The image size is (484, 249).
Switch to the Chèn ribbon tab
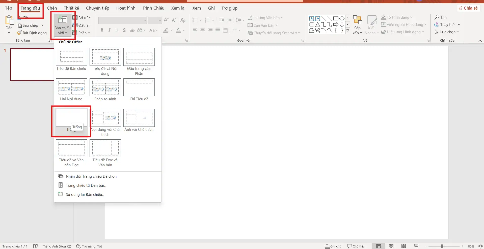52,8
